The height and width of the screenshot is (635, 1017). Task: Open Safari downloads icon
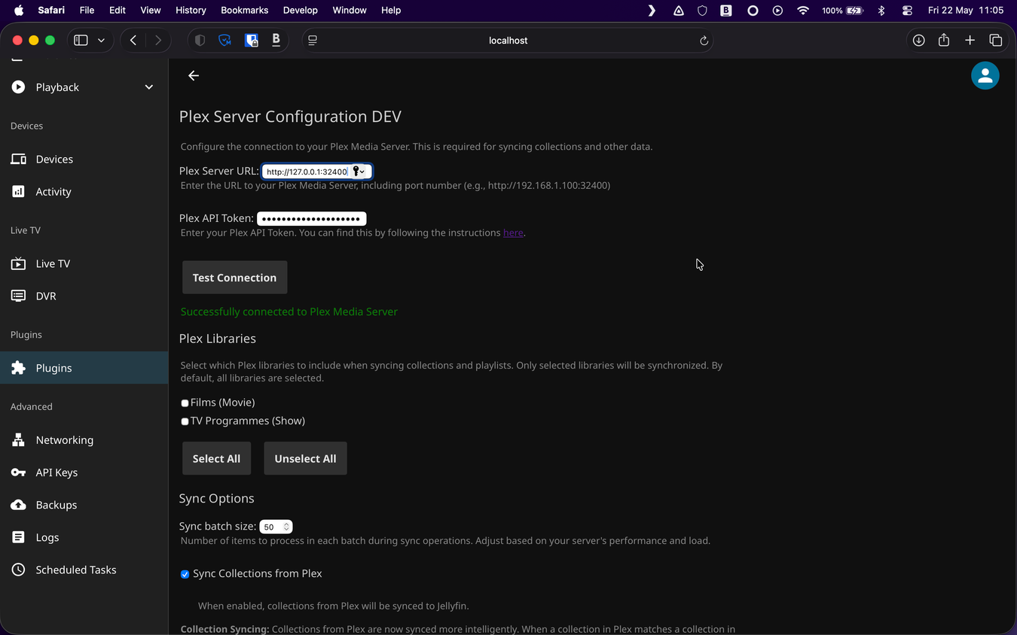pos(918,41)
